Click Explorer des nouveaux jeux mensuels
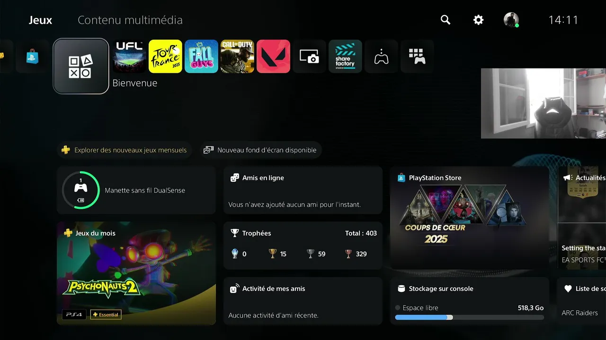This screenshot has height=340, width=606. pyautogui.click(x=125, y=150)
